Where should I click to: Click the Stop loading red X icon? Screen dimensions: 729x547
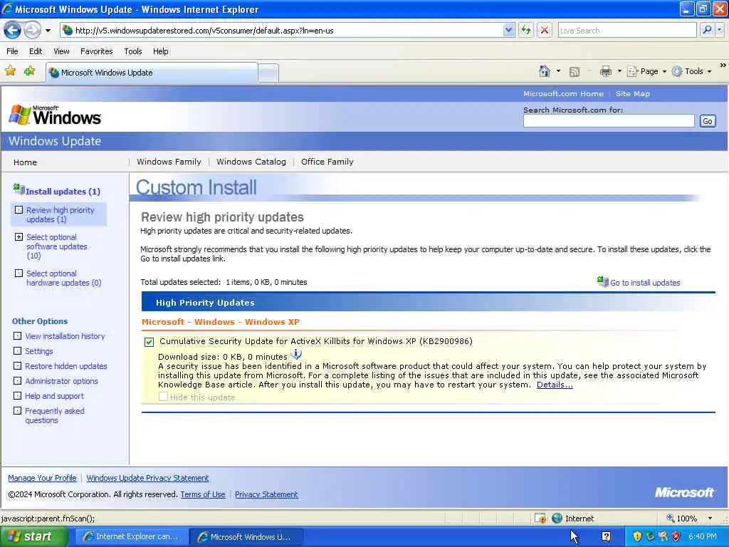[544, 30]
